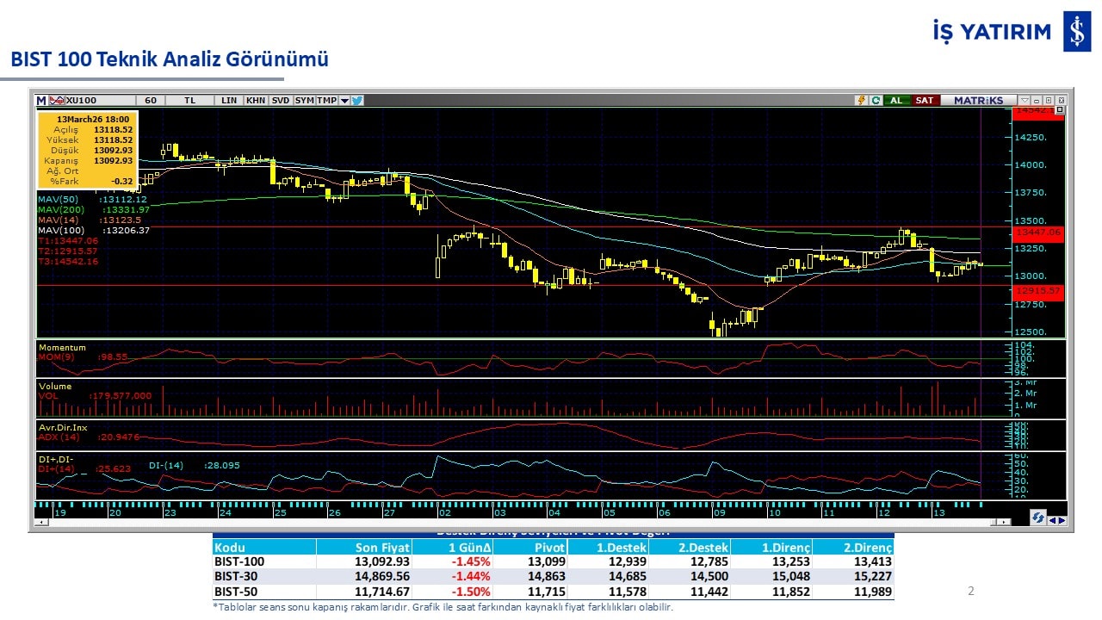Select the TMP template item

[x=327, y=100]
